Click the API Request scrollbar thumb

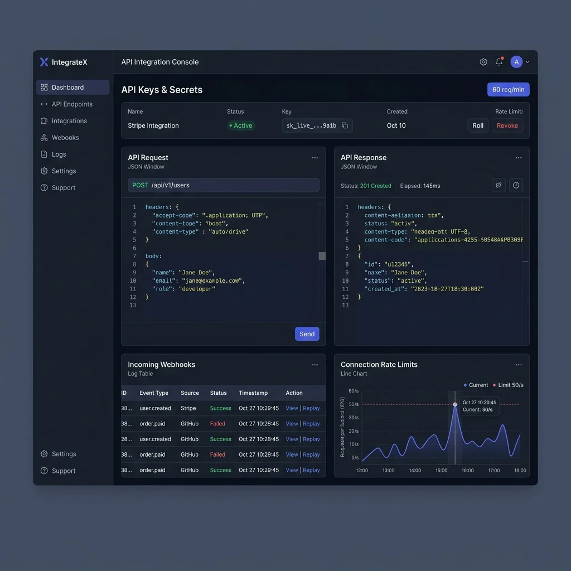pos(322,256)
